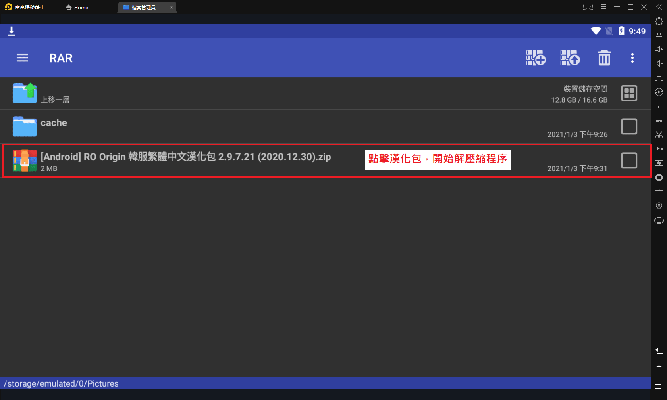Click the install APK icon in sidebar
This screenshot has width=667, height=400.
click(659, 121)
